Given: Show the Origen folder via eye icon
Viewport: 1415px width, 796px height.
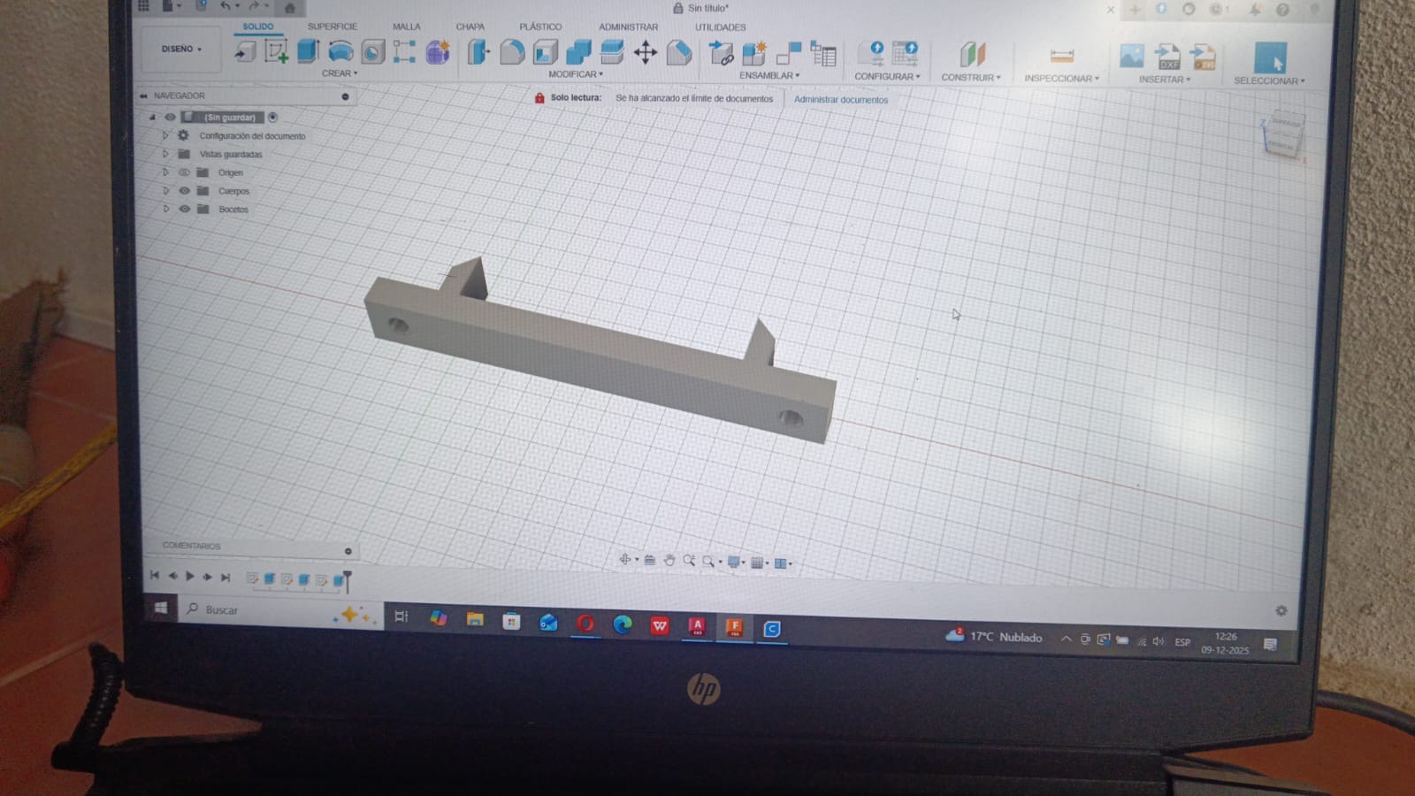Looking at the screenshot, I should 184,172.
